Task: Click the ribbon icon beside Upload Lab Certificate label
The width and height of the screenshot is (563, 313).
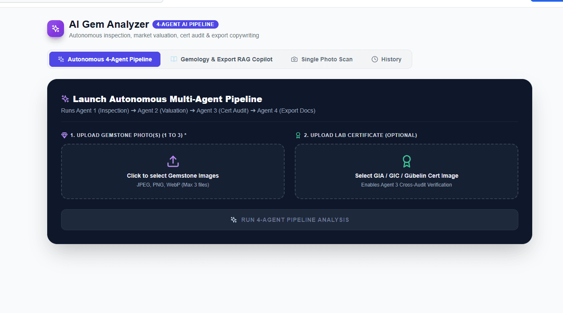Action: [298, 135]
